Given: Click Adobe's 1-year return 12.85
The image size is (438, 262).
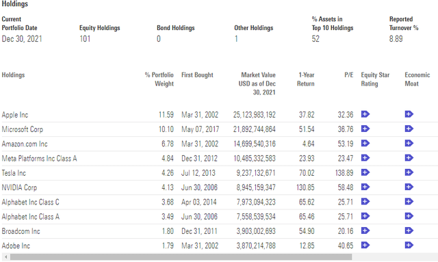Looking at the screenshot, I should tap(307, 246).
